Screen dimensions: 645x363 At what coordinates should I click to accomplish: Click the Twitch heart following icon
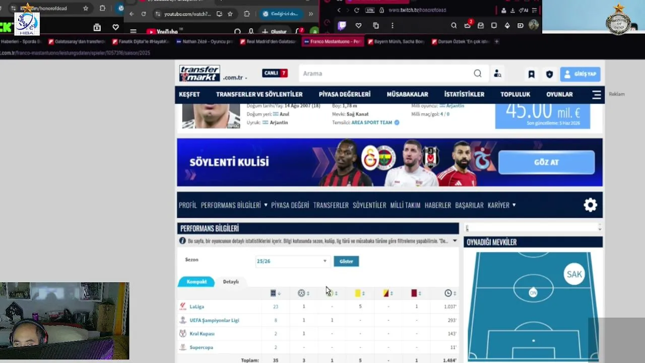pyautogui.click(x=358, y=25)
